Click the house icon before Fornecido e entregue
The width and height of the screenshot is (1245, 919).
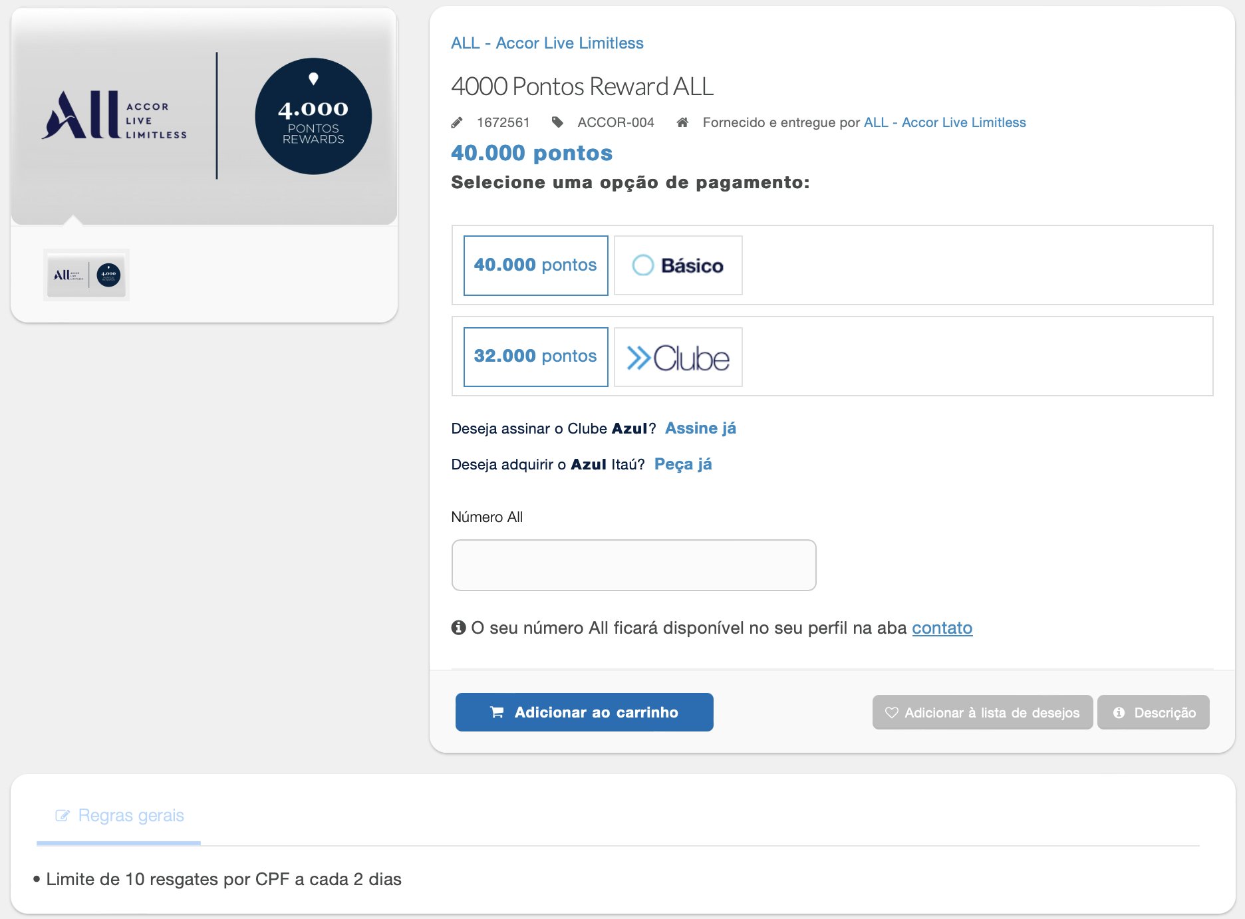[682, 122]
